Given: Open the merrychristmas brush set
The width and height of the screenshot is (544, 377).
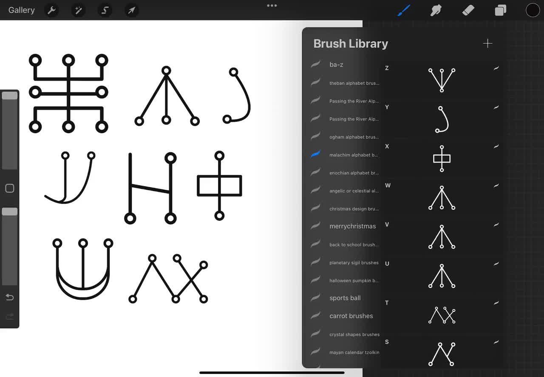Looking at the screenshot, I should pyautogui.click(x=352, y=226).
